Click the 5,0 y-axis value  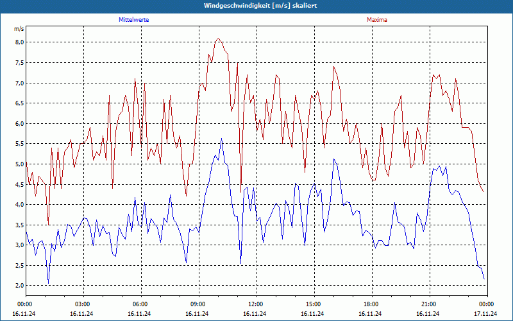[x=19, y=164]
